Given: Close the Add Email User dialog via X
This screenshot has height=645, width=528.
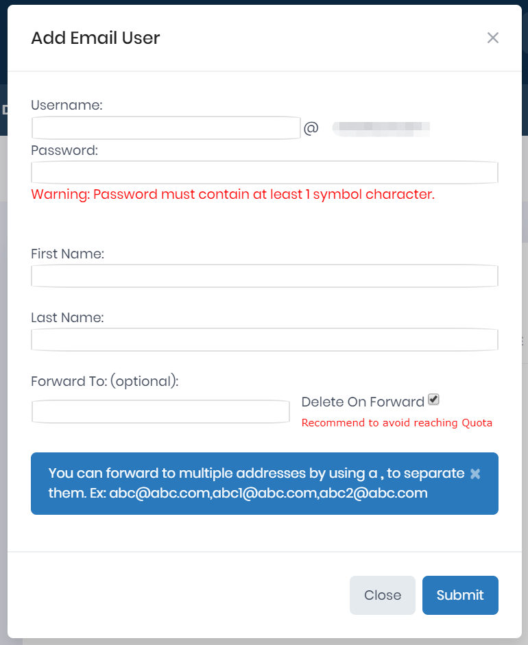Looking at the screenshot, I should click(x=492, y=38).
